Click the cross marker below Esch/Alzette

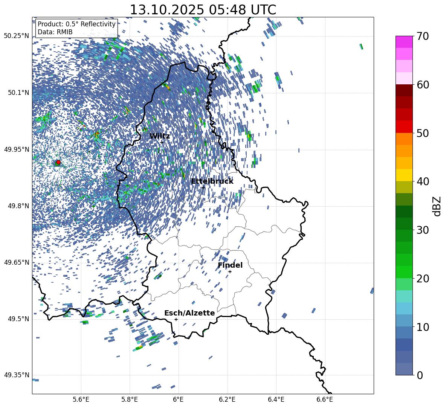click(x=176, y=319)
